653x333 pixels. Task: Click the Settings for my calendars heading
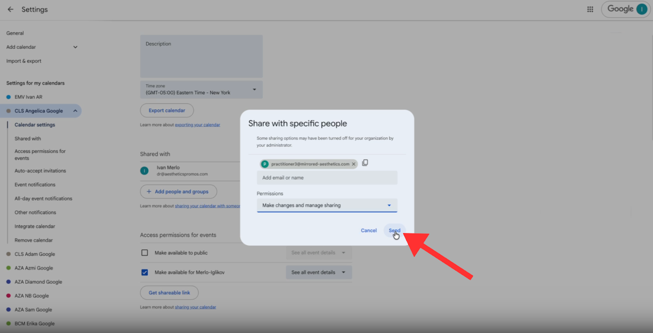click(36, 83)
